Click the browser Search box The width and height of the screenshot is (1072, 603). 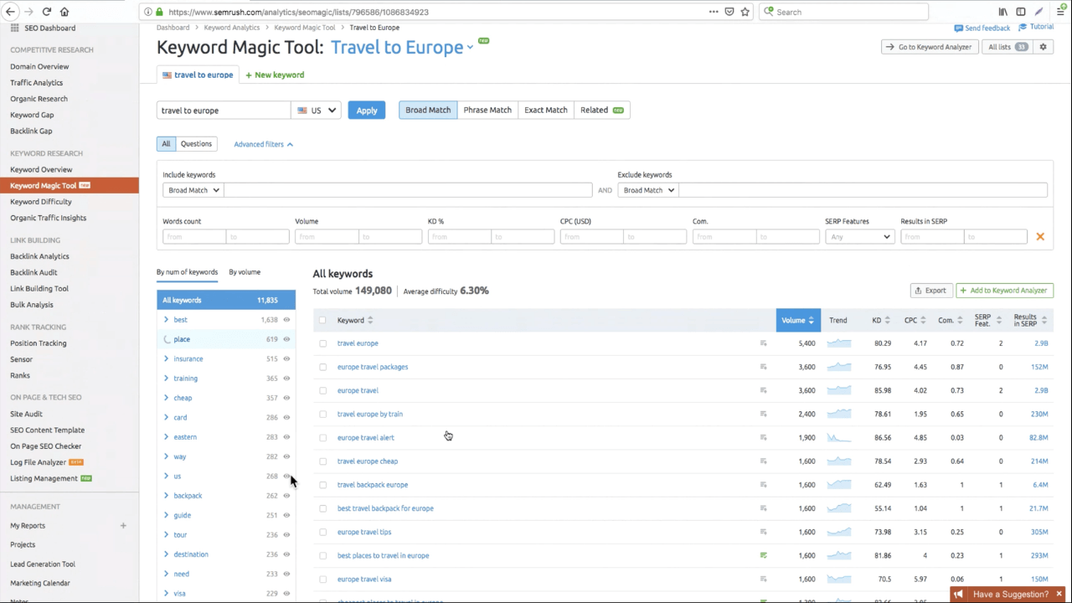(844, 12)
